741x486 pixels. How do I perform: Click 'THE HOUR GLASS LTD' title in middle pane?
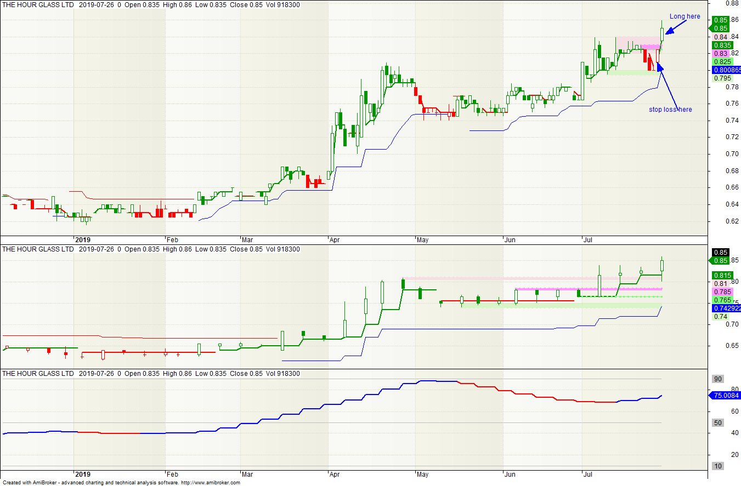pos(38,249)
